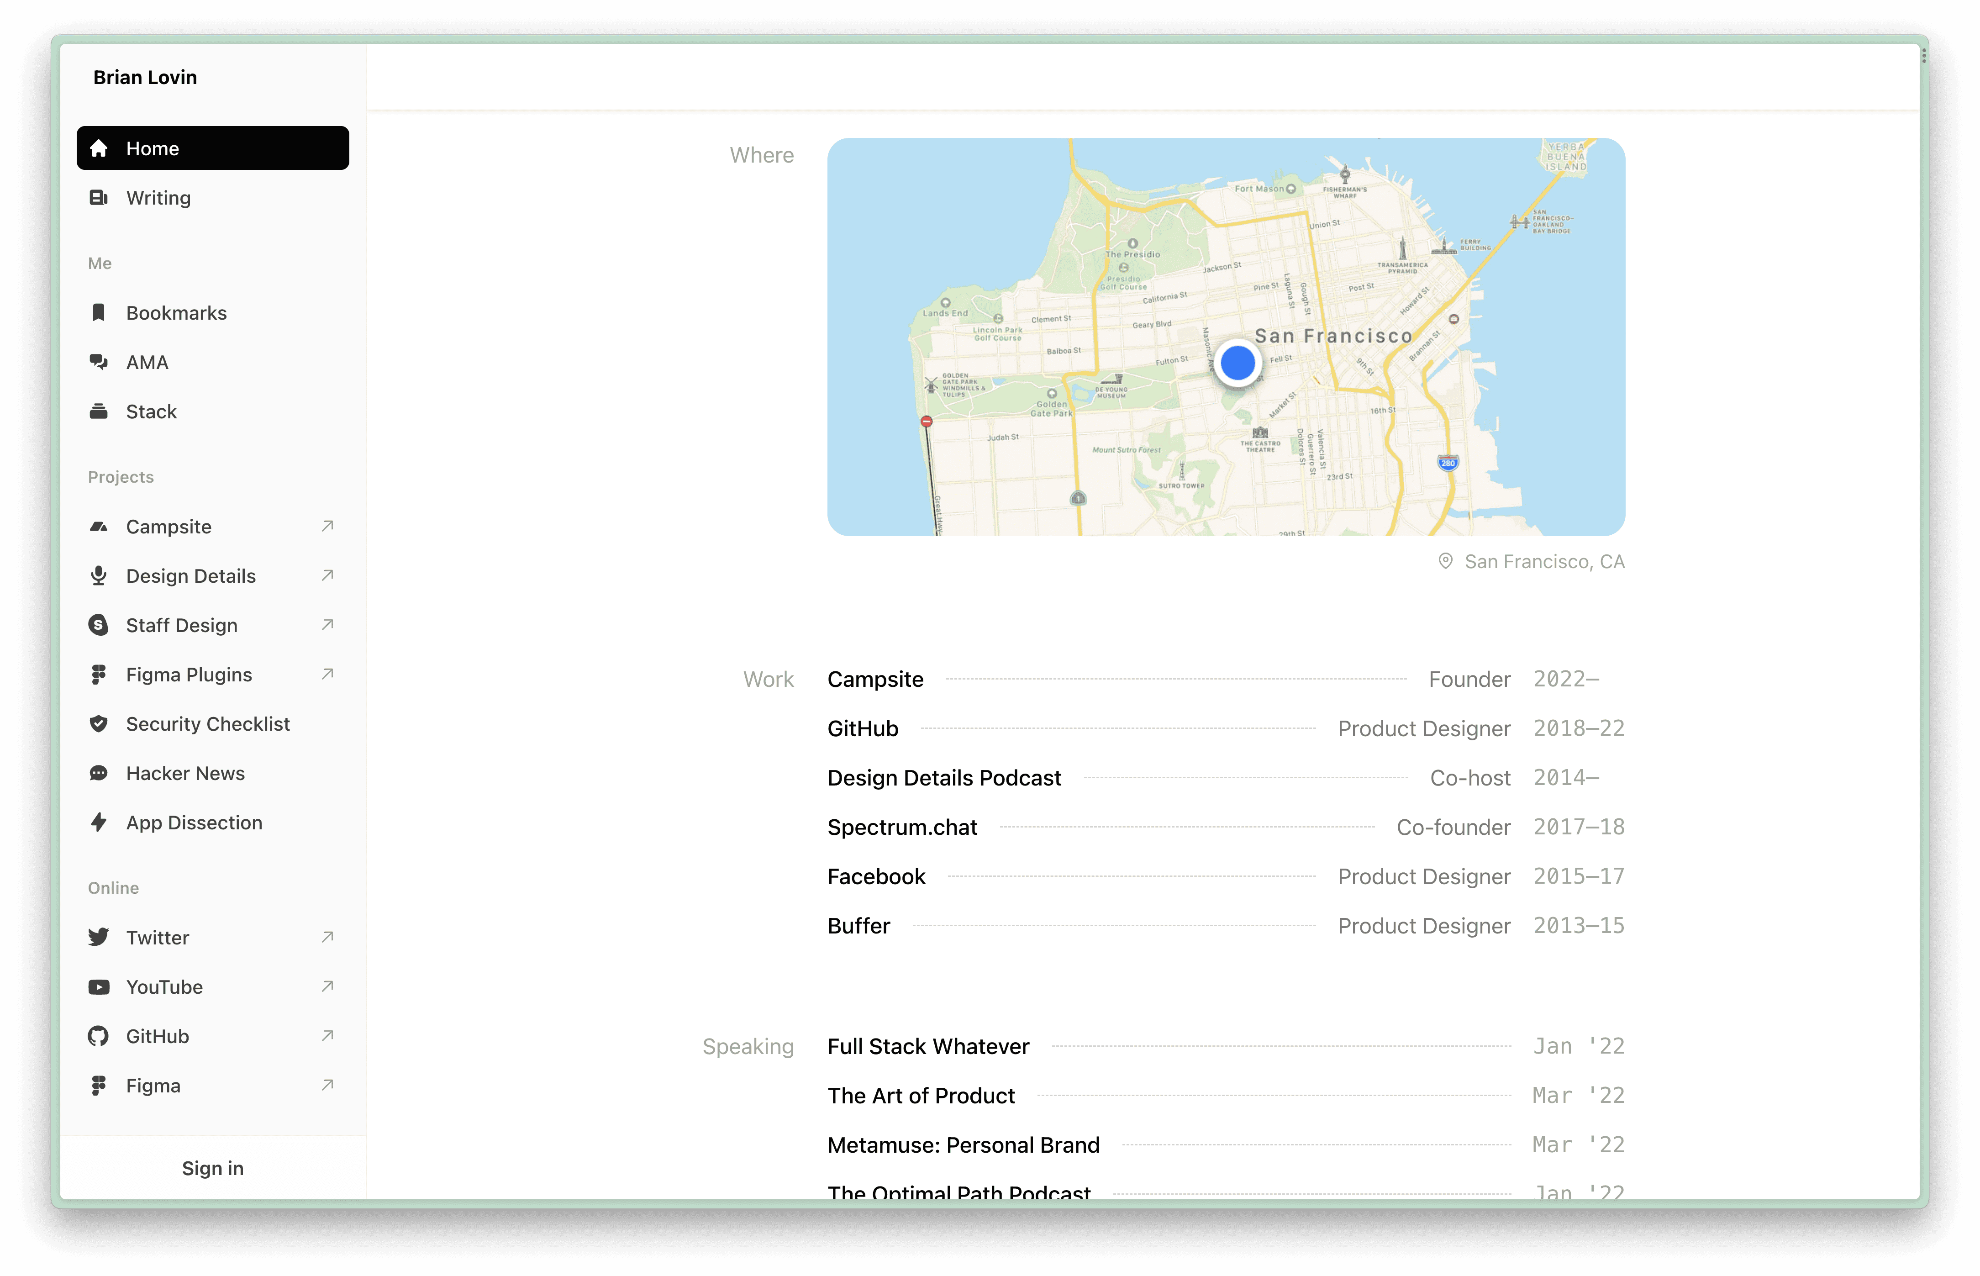Viewport: 1980px width, 1276px height.
Task: Click the Bookmarks ribbon icon
Action: 99,312
